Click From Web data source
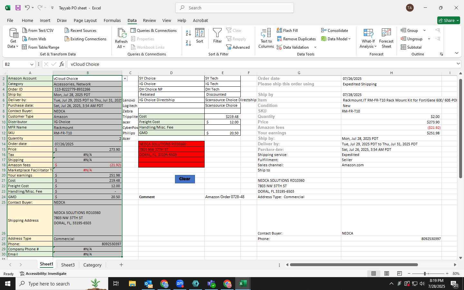The width and height of the screenshot is (464, 290). [34, 39]
